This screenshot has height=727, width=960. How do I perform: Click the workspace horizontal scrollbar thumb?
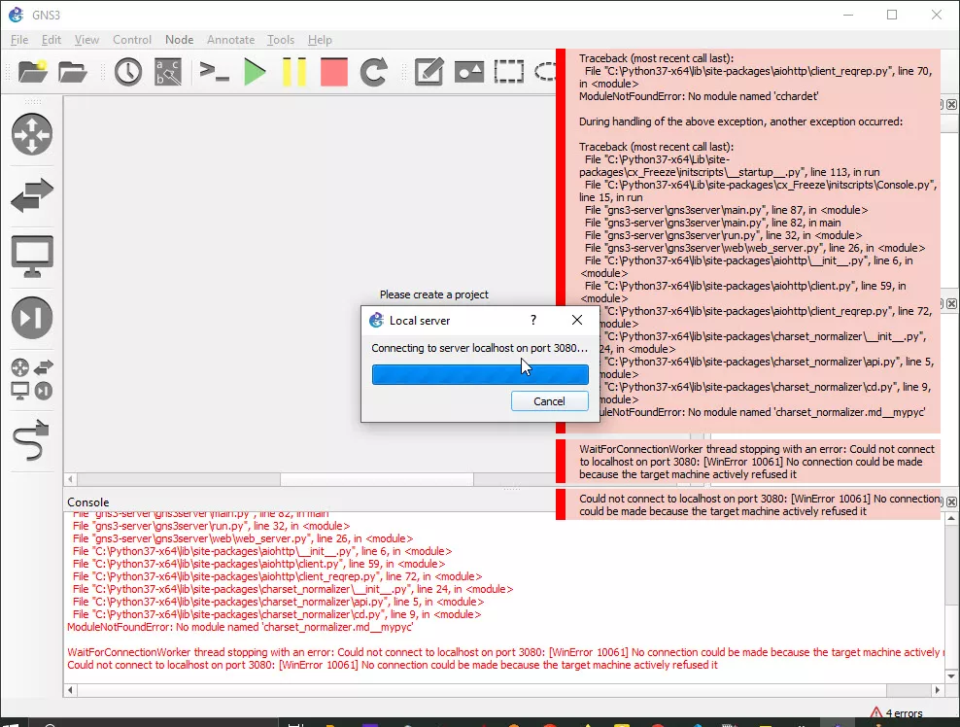tap(377, 479)
